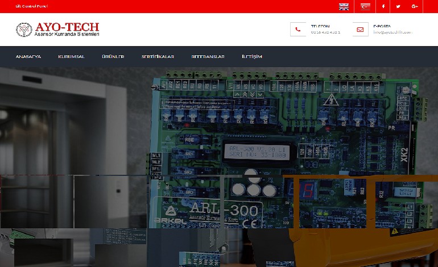This screenshot has width=438, height=267.
Task: Switch the site language via the UK flag
Action: (x=344, y=6)
